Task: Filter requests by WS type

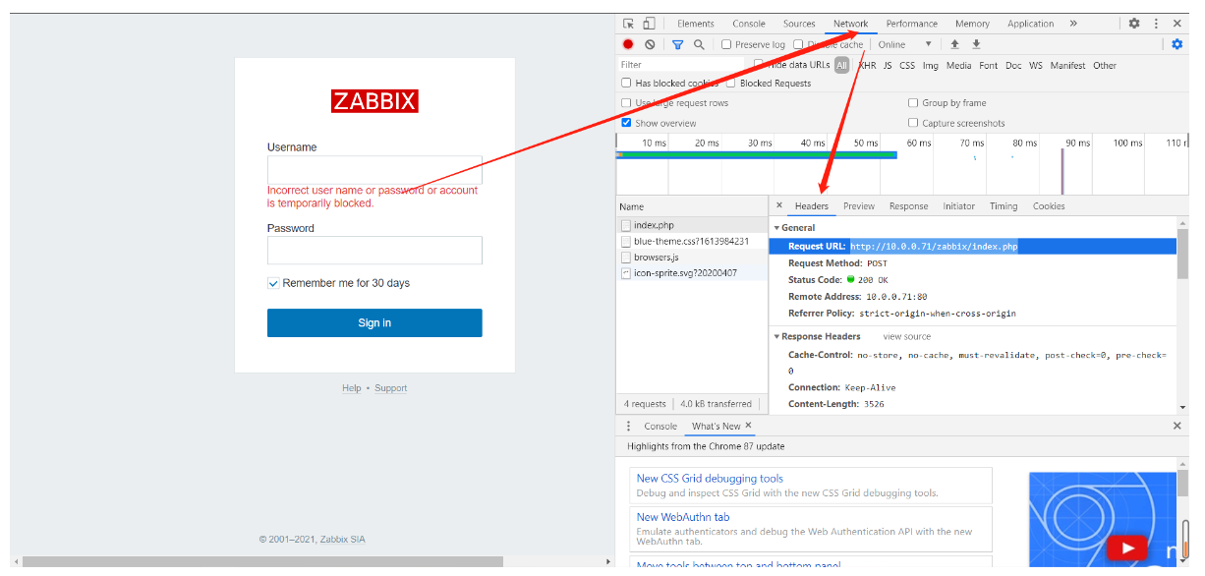Action: [1036, 65]
